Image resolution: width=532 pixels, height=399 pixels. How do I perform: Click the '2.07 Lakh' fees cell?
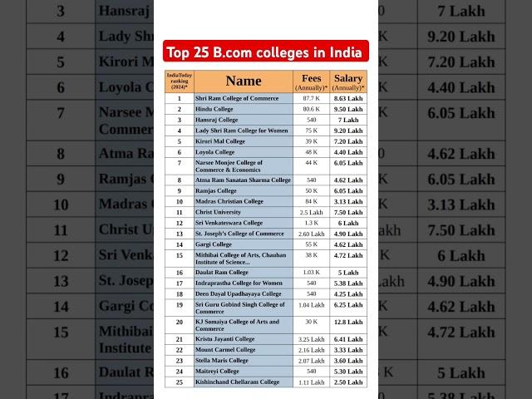pyautogui.click(x=311, y=361)
